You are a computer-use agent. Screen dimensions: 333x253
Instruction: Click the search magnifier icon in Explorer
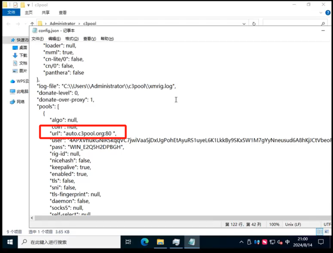pyautogui.click(x=323, y=24)
